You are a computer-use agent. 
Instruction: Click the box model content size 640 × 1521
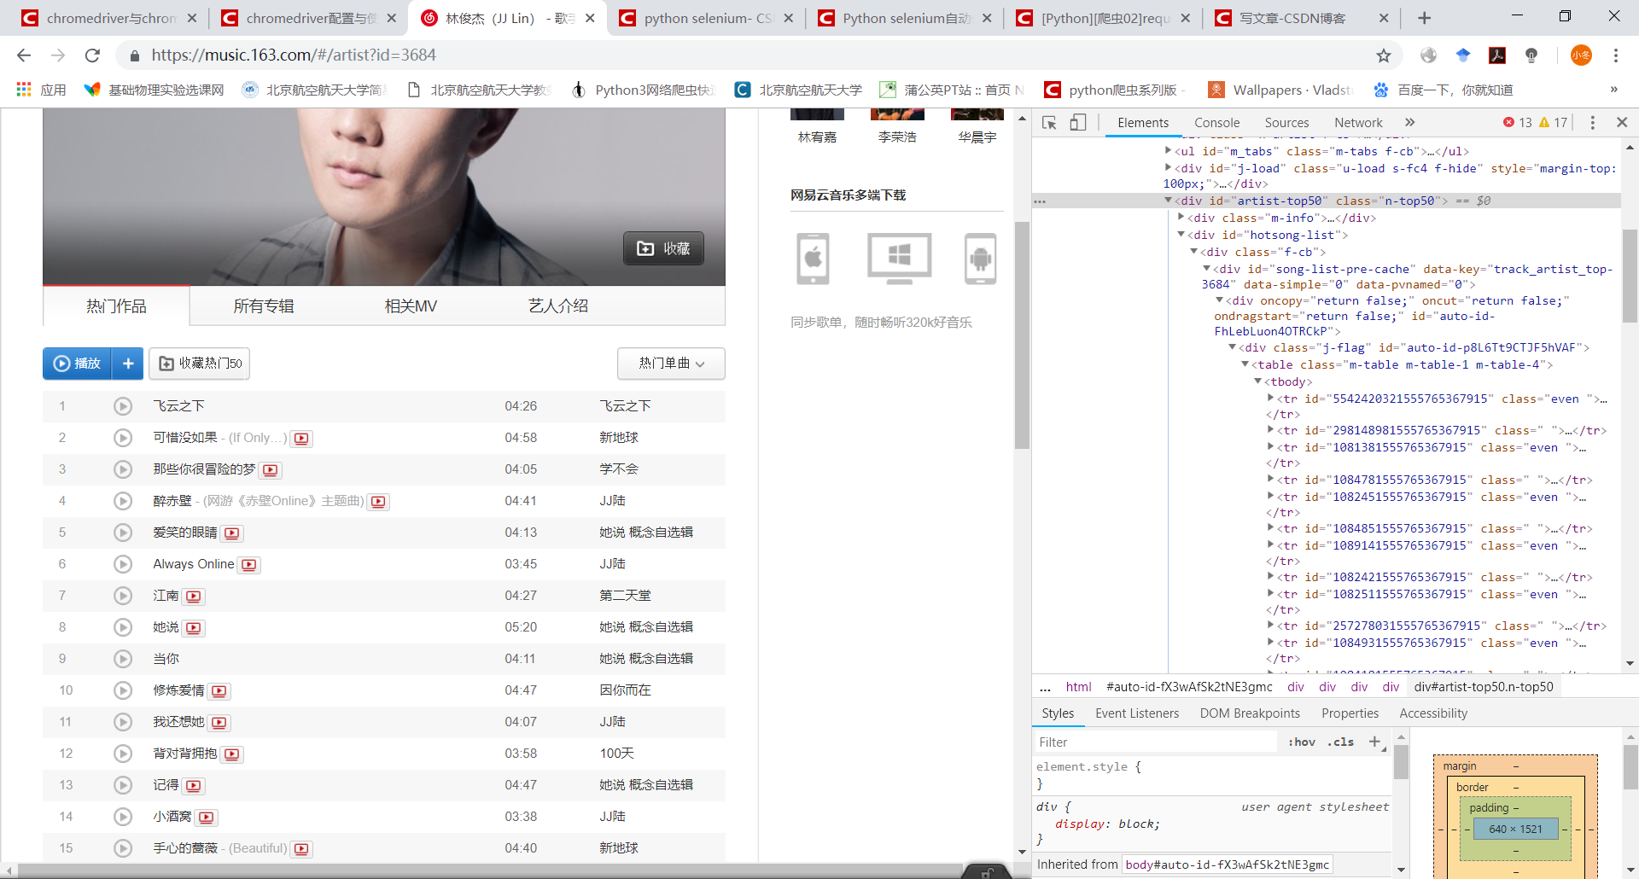(x=1515, y=829)
